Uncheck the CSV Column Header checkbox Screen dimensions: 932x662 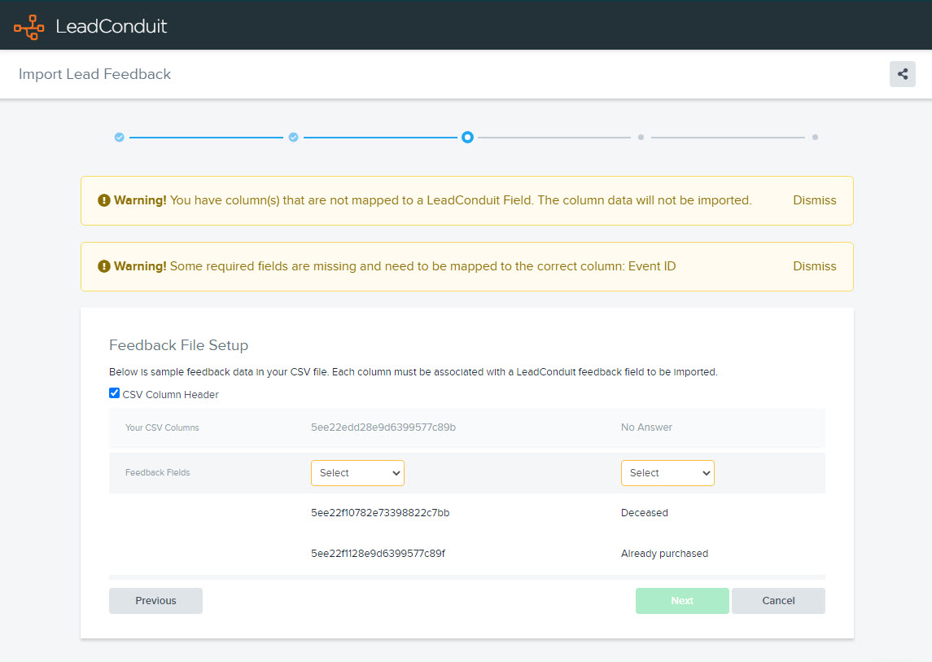[x=115, y=393]
